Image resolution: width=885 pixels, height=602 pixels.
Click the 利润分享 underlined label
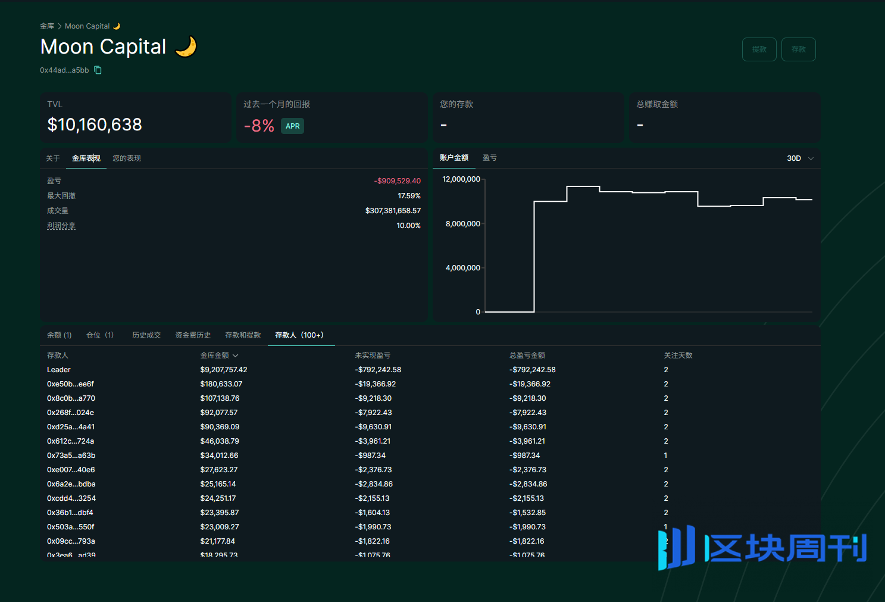61,226
